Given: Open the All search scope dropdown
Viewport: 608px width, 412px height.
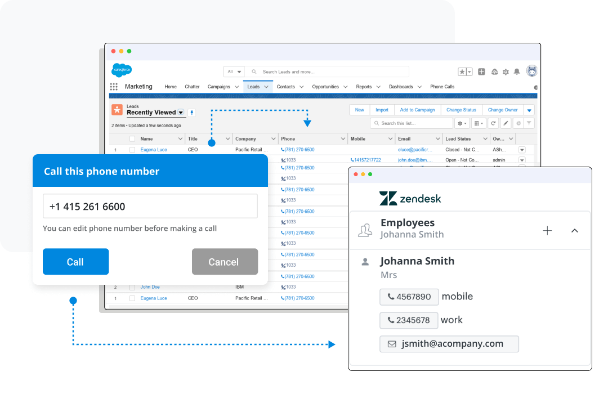Looking at the screenshot, I should pos(234,71).
